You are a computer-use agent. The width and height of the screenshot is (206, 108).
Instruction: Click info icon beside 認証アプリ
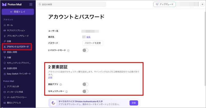click(x=61, y=85)
